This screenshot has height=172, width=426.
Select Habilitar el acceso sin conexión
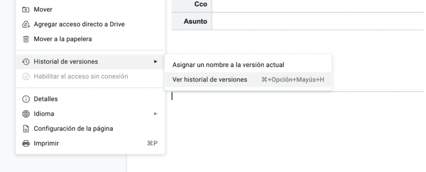(x=81, y=76)
